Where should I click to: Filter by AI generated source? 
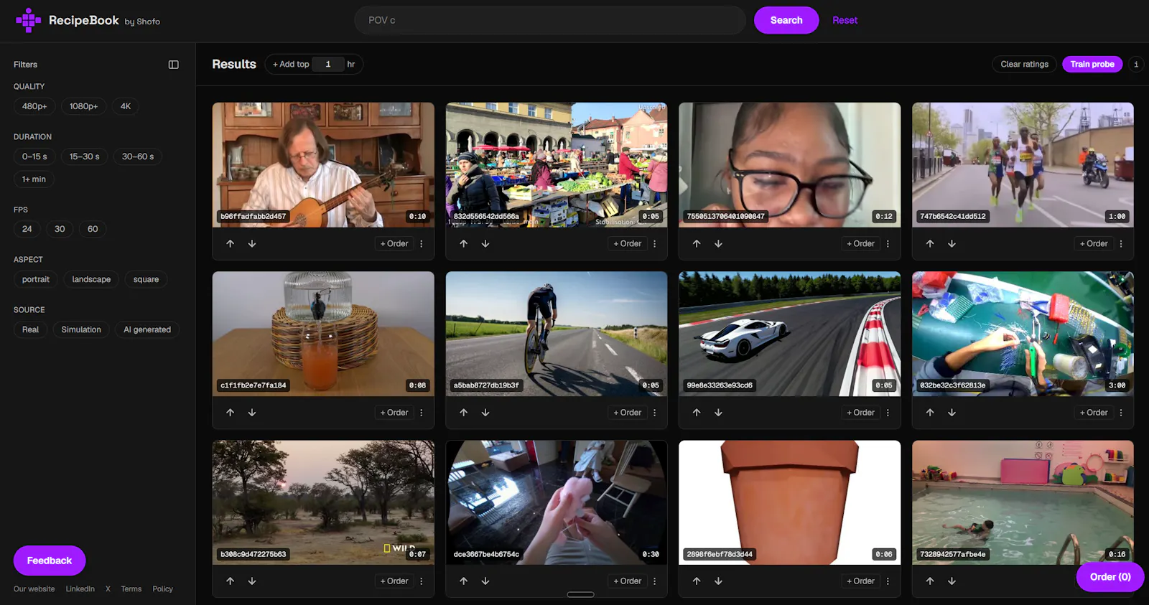click(x=147, y=329)
